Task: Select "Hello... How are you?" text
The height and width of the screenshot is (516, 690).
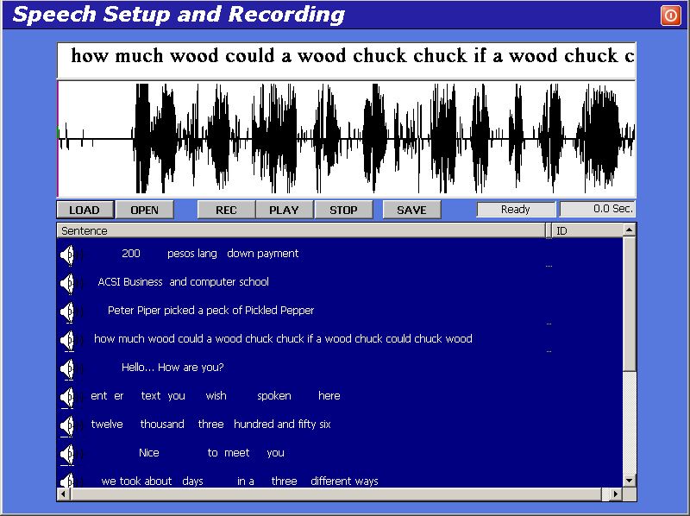Action: [x=172, y=368]
